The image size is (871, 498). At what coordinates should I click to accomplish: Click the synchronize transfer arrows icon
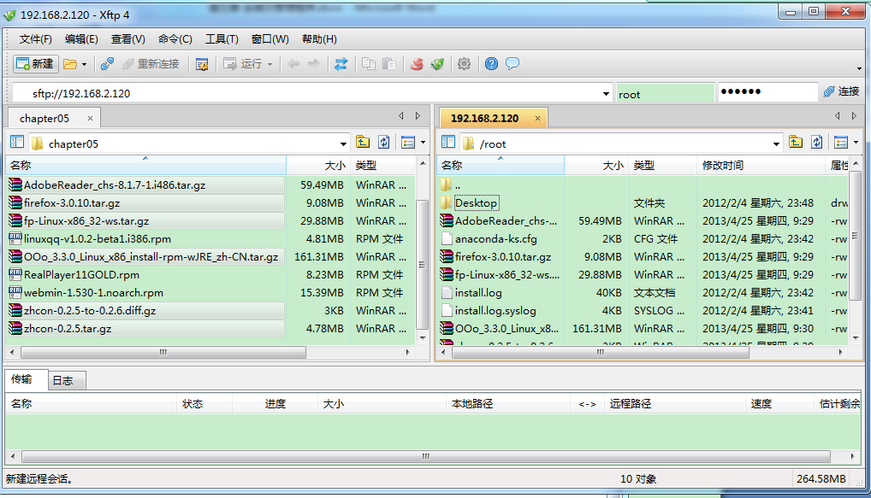[341, 64]
